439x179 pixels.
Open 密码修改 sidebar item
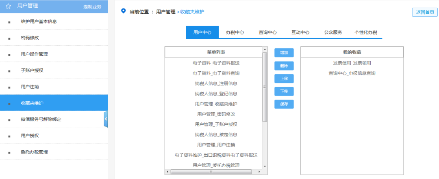[54, 38]
